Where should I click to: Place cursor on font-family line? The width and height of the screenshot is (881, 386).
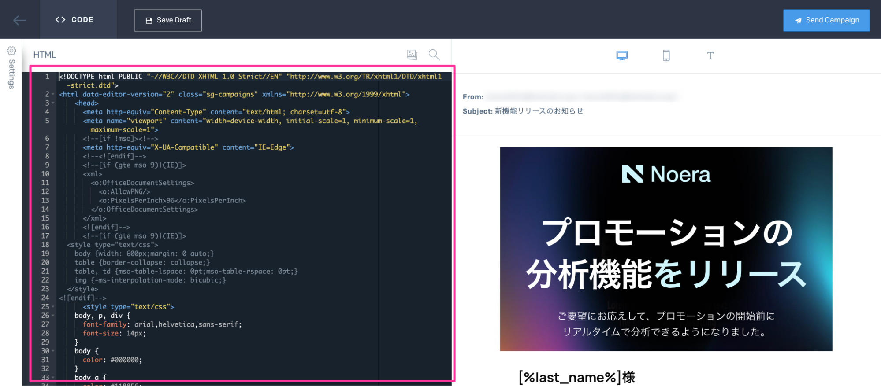tap(162, 324)
